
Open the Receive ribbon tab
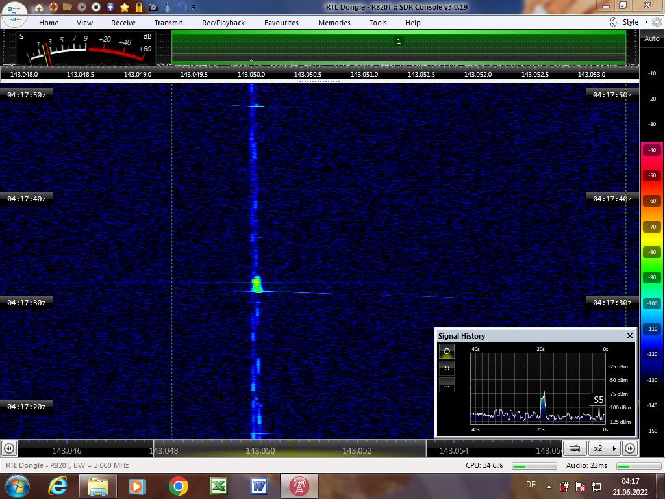[x=123, y=23]
